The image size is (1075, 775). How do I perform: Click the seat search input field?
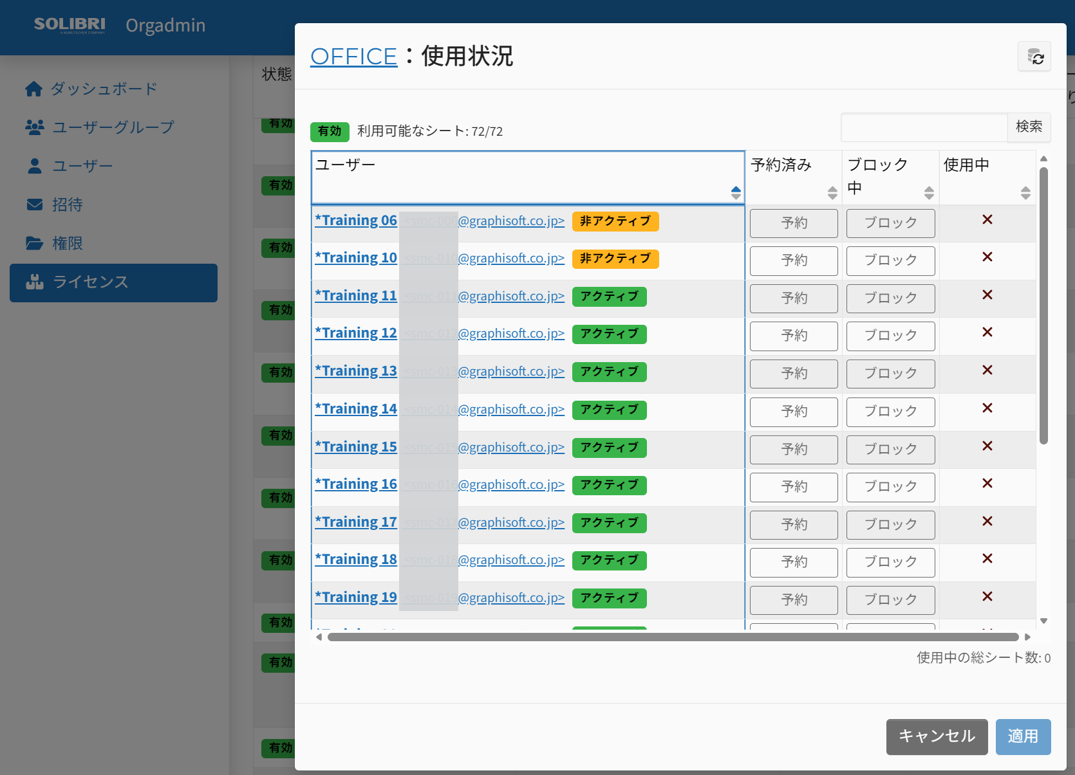[924, 127]
